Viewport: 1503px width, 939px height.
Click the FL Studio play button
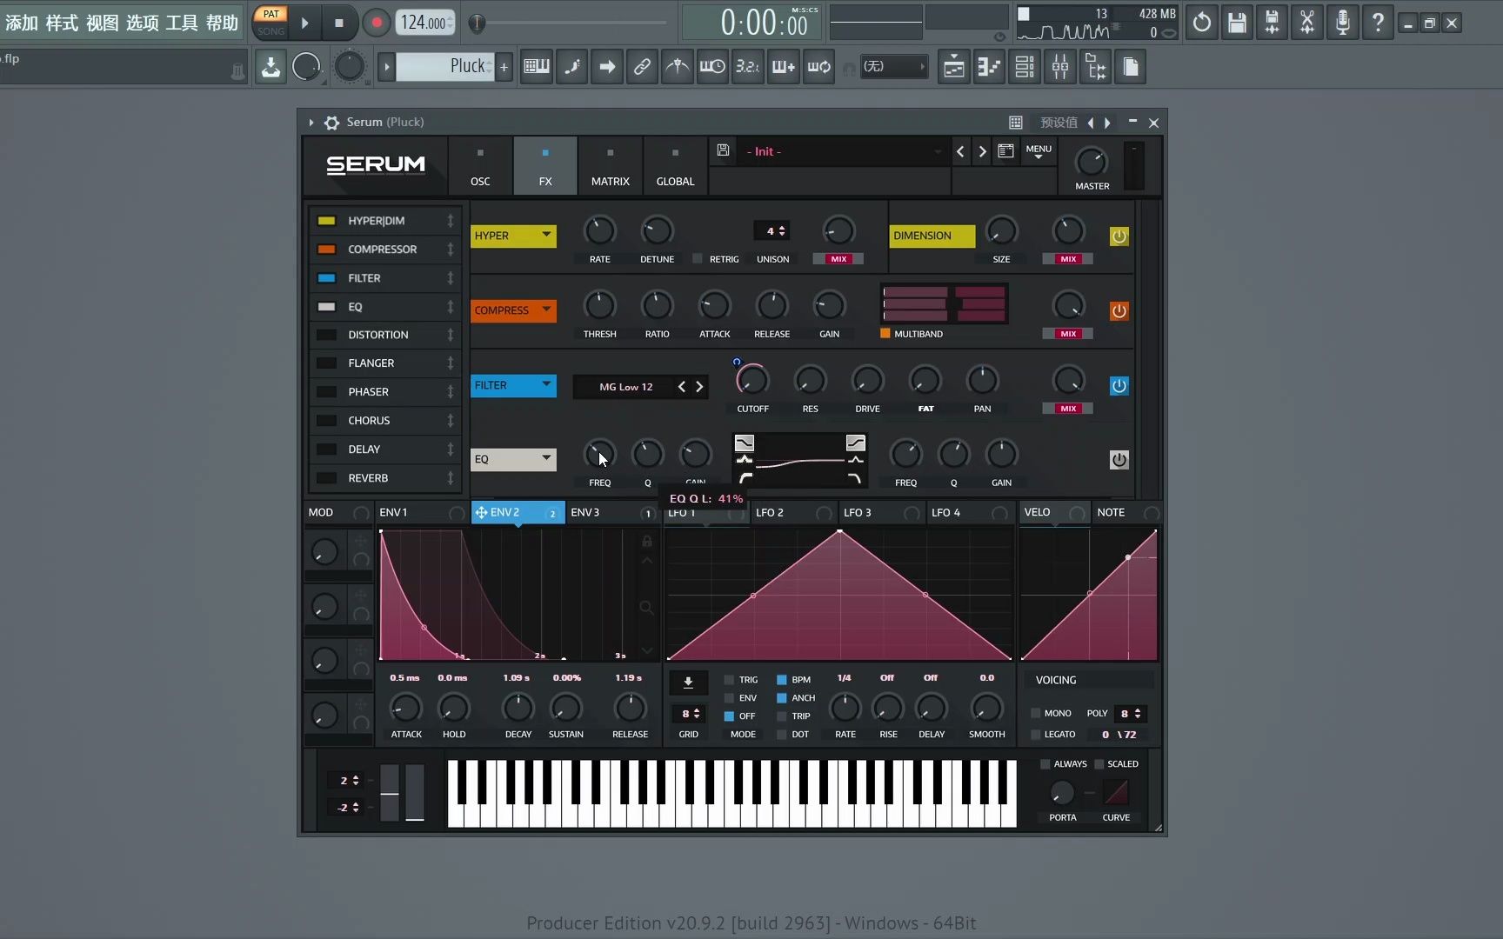pyautogui.click(x=305, y=23)
